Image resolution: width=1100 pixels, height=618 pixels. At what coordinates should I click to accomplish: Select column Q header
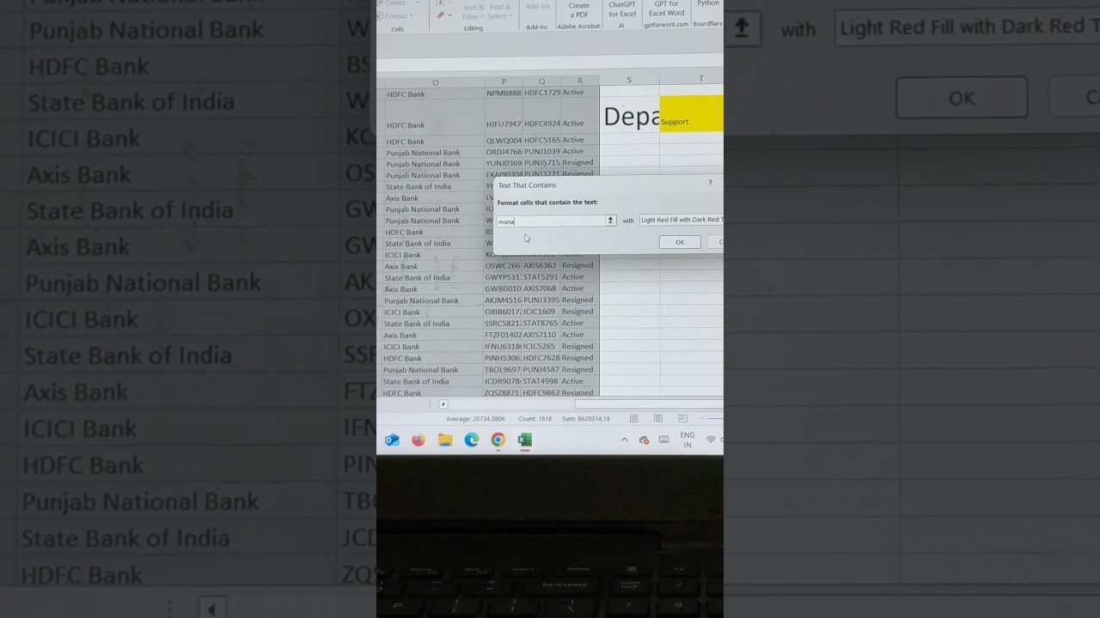coord(541,82)
